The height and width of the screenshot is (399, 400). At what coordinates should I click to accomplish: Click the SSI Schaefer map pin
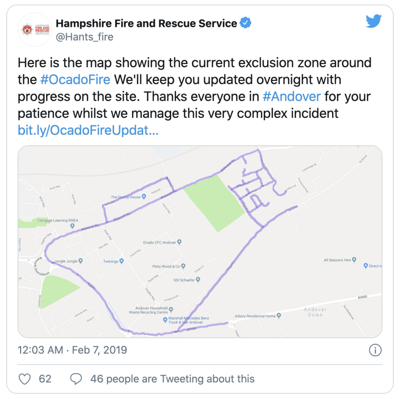pyautogui.click(x=198, y=280)
